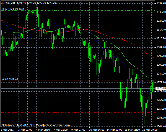
Task: Click the [SP500],H1 chart title text
Action: click(9, 3)
